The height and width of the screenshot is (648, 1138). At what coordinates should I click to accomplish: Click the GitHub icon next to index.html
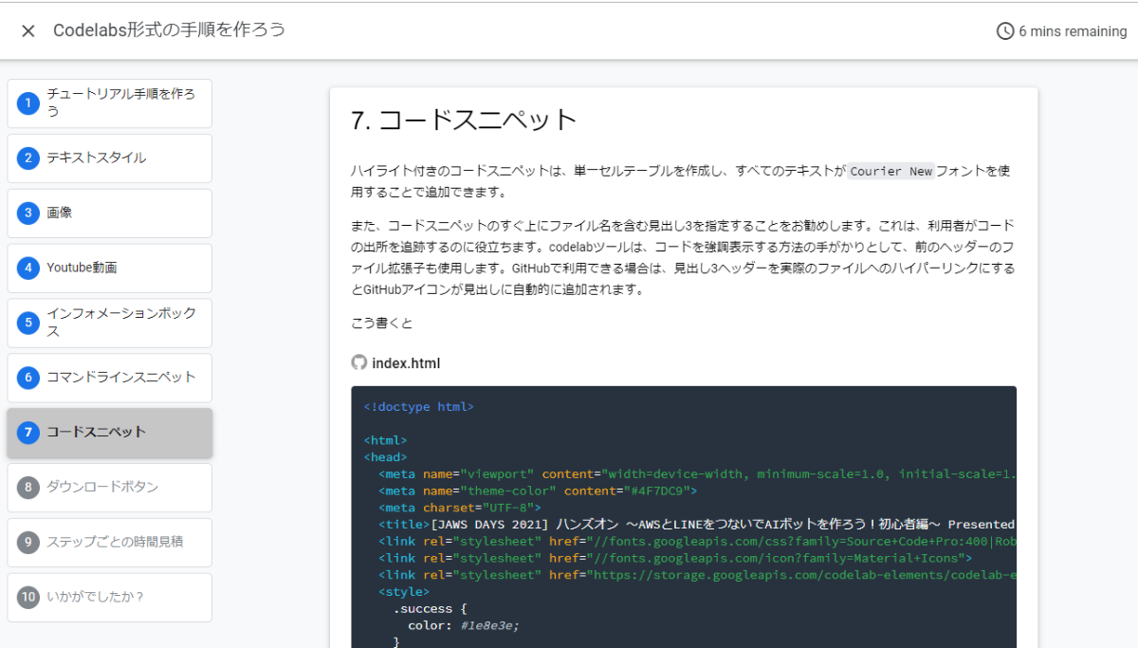click(x=358, y=362)
